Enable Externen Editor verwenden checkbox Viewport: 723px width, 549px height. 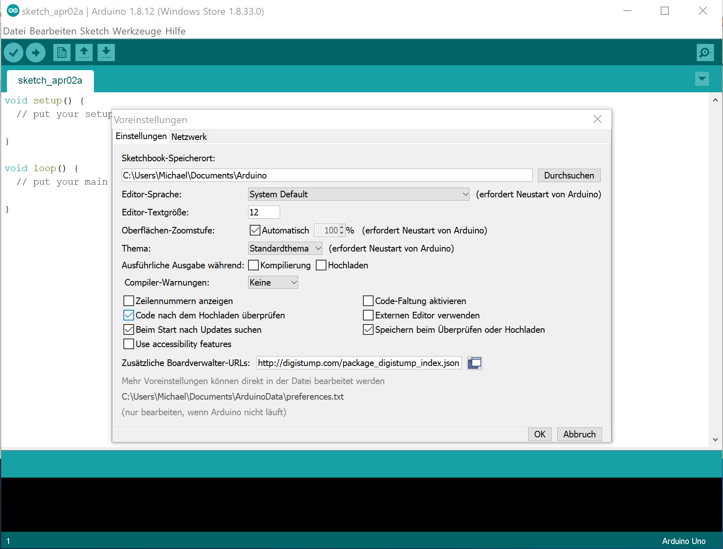tap(368, 315)
